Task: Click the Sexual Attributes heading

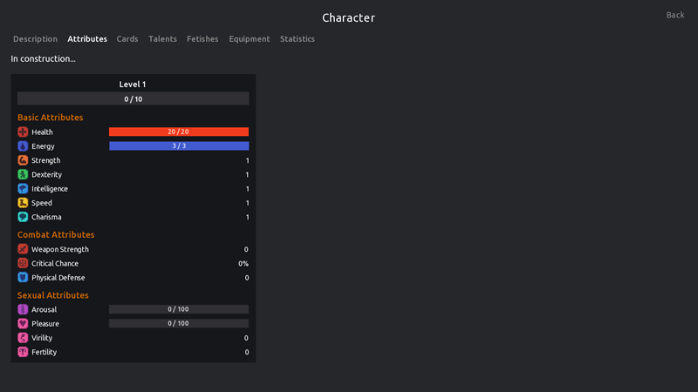Action: coord(53,295)
